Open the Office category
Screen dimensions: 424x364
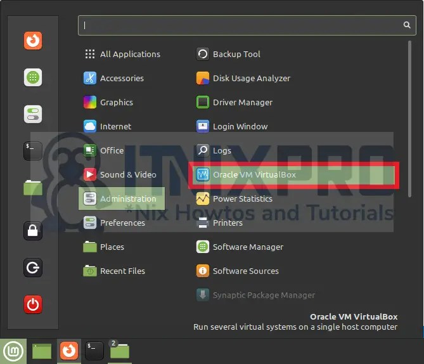(x=122, y=150)
